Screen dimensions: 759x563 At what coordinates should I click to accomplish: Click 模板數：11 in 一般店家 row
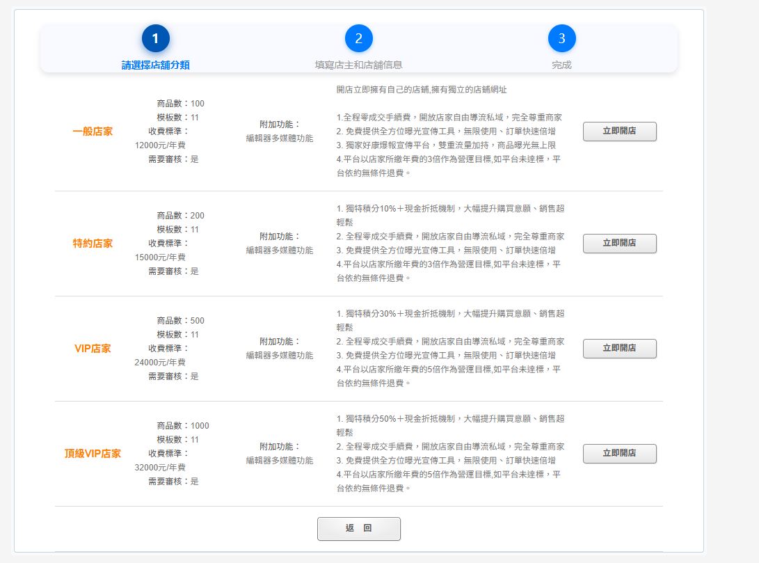coord(177,117)
